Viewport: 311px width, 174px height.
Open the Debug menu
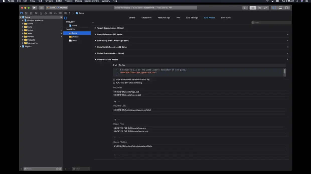point(78,1)
